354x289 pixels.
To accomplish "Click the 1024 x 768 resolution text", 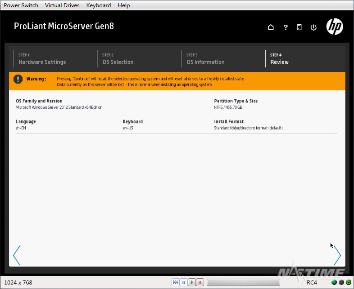I will [x=18, y=282].
